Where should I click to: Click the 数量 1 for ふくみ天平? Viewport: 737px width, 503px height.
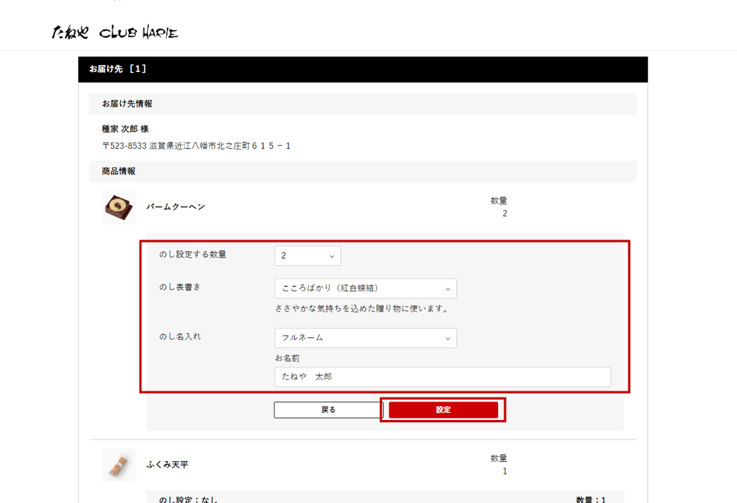pos(499,464)
